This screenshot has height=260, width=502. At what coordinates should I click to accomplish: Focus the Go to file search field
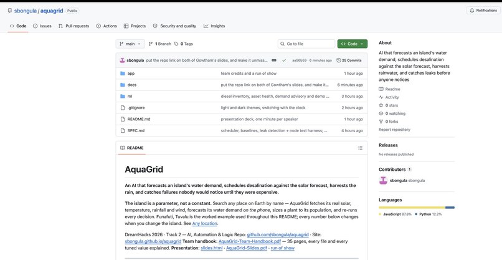306,44
